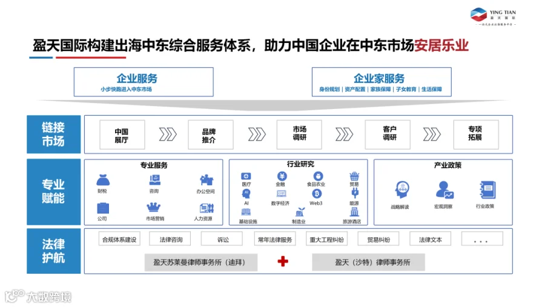Click the 宏观洞察 person chart icon

pos(444,190)
